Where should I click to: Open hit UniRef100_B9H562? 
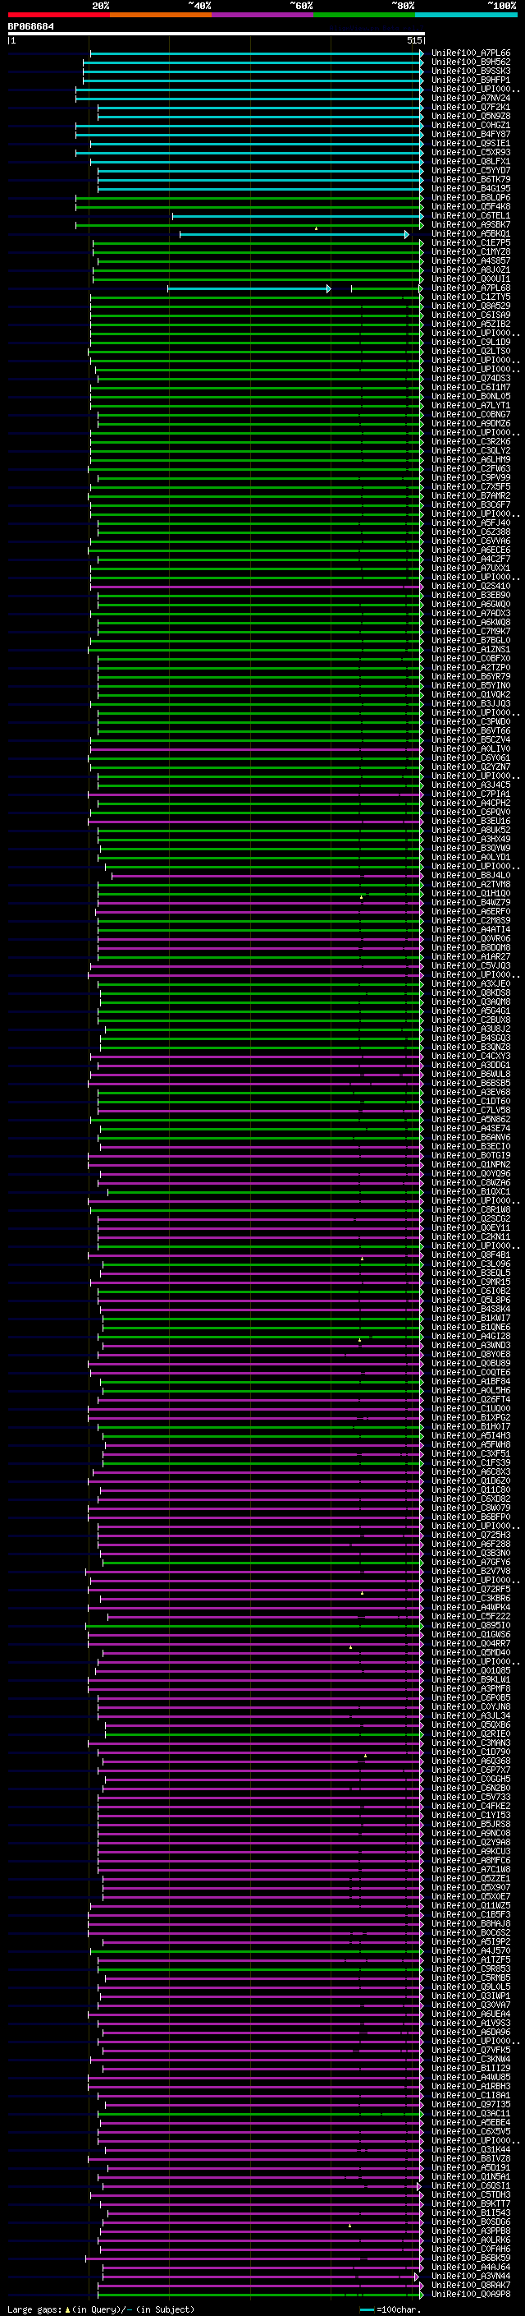[x=470, y=62]
